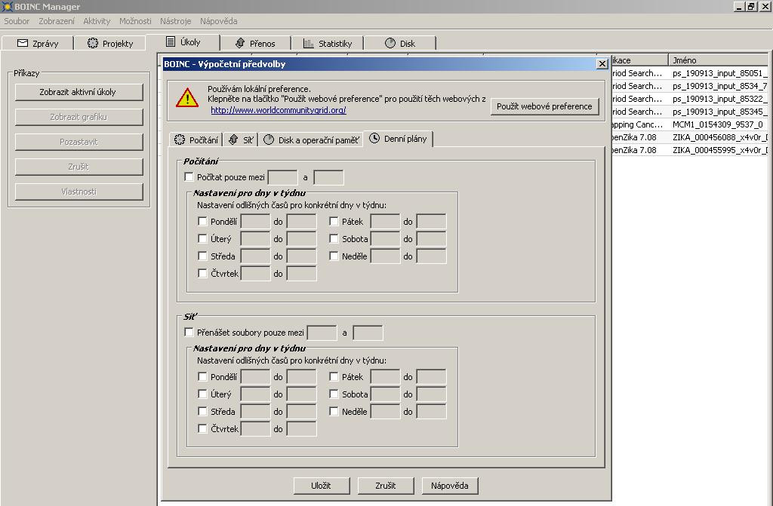This screenshot has height=506, width=773.
Task: Select the Úkoly tab
Action: (x=183, y=42)
